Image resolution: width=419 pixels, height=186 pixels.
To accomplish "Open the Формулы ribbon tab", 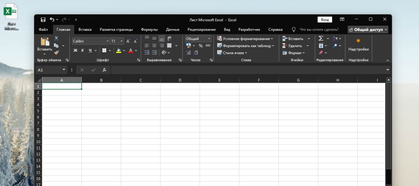I will (149, 29).
